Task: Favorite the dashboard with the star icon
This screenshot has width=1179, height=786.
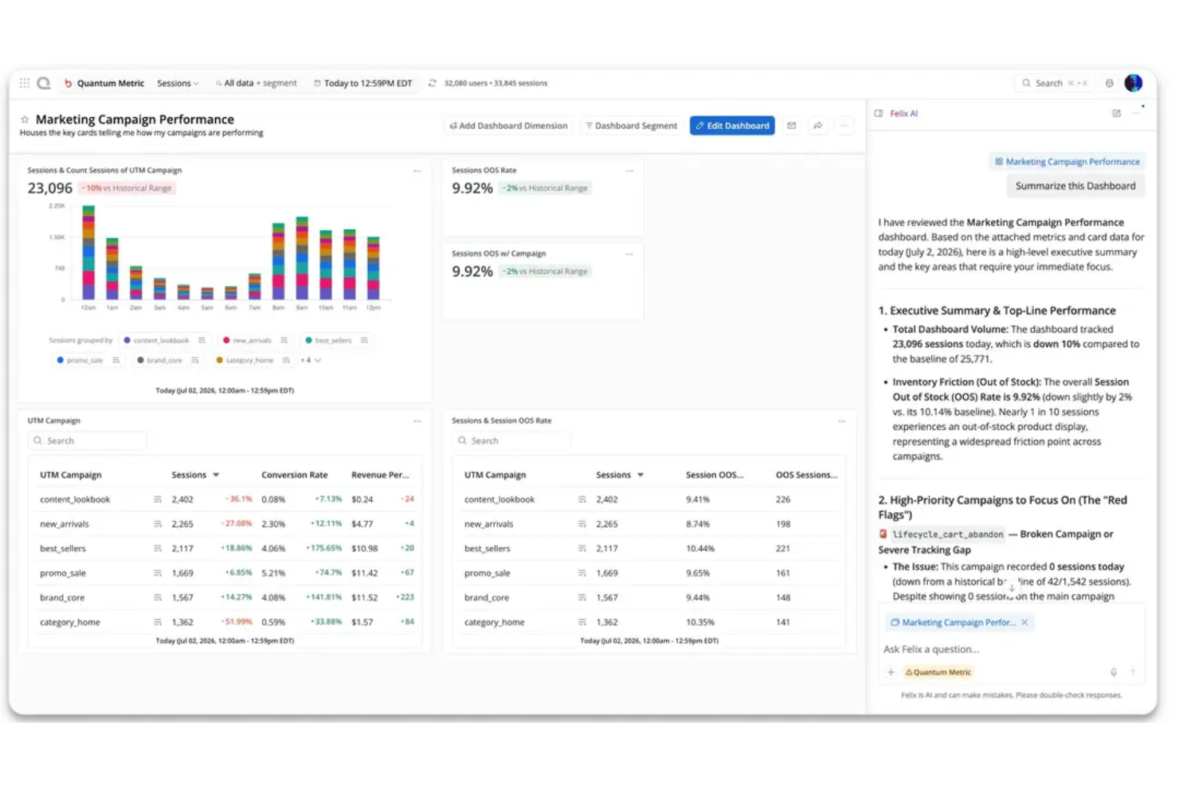Action: pos(25,119)
